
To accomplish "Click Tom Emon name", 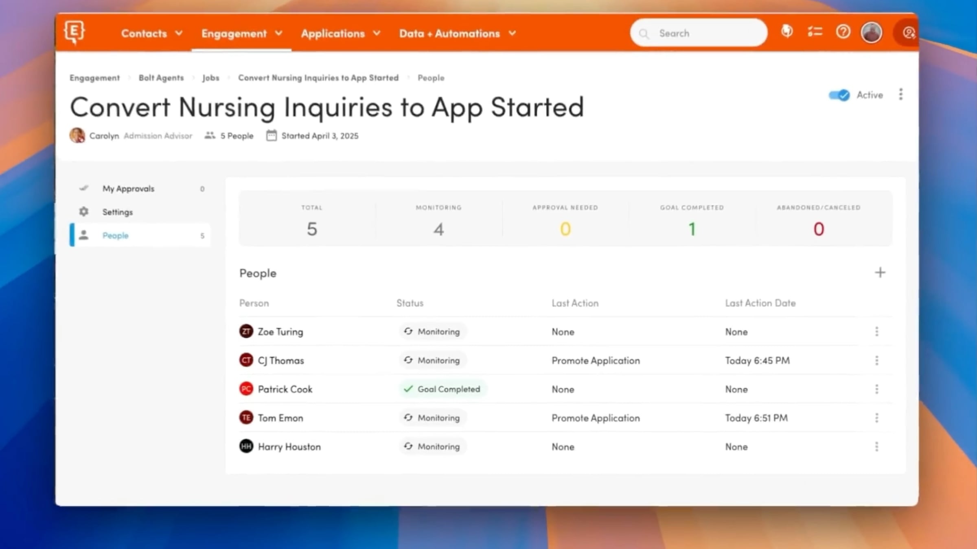I will (280, 418).
